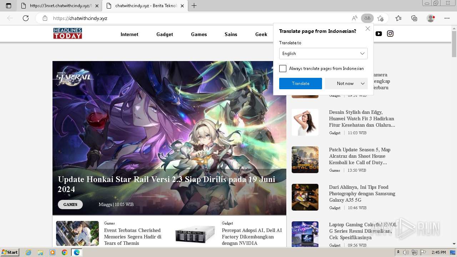
Task: Click the Not now button
Action: (x=345, y=84)
